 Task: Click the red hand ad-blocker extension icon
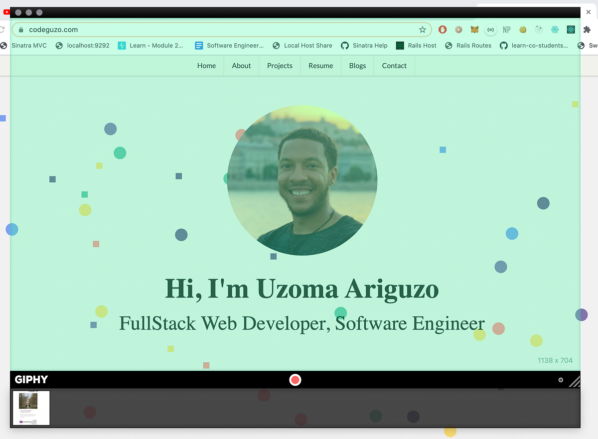click(x=443, y=29)
